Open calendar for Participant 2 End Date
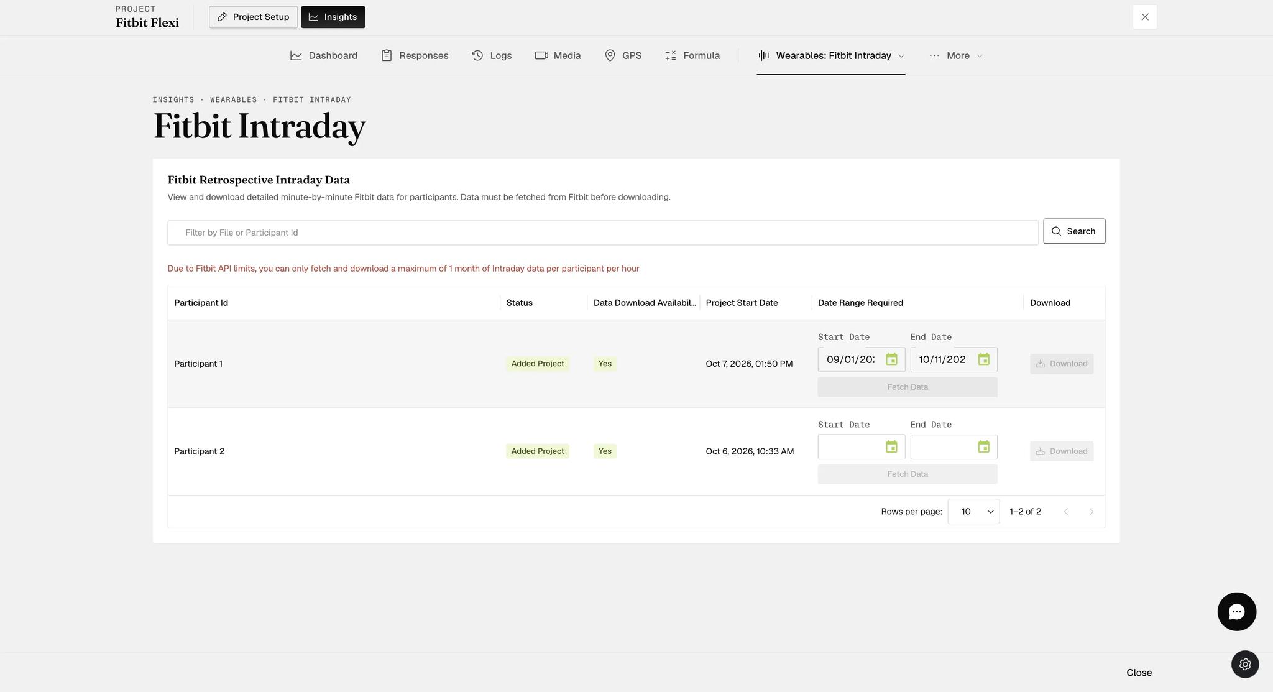 983,447
